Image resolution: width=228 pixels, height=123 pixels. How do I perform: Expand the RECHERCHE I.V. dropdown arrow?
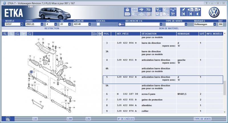tap(161, 24)
